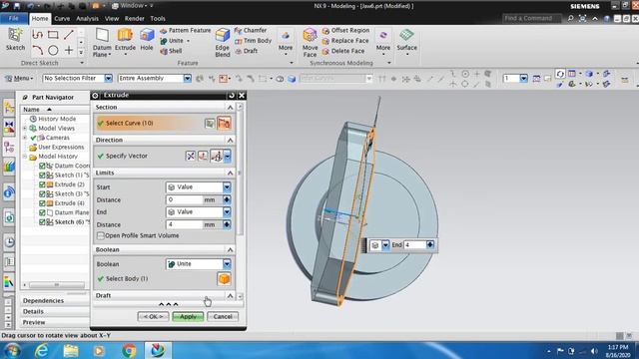This screenshot has width=639, height=359.
Task: Click Offset Region command
Action: tap(345, 31)
